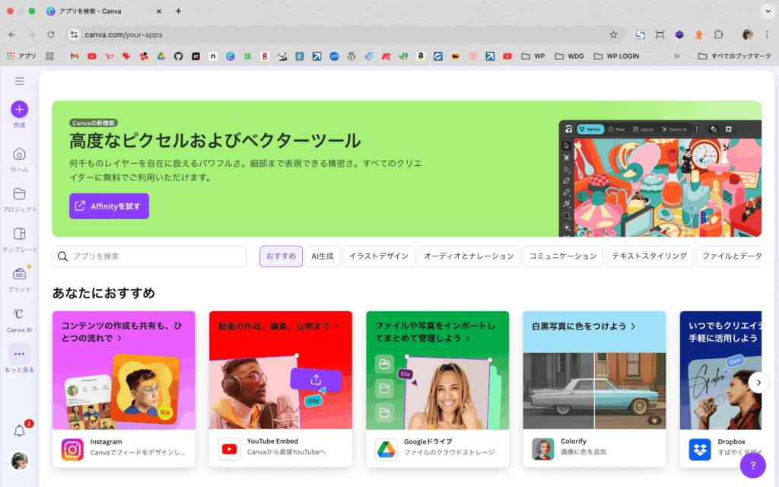Open Projects folder icon in sidebar
Viewport: 779px width, 487px height.
tap(19, 193)
